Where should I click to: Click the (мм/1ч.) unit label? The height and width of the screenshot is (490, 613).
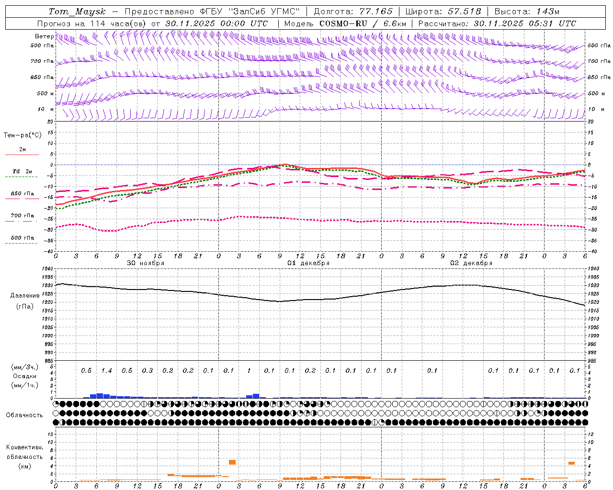25,385
